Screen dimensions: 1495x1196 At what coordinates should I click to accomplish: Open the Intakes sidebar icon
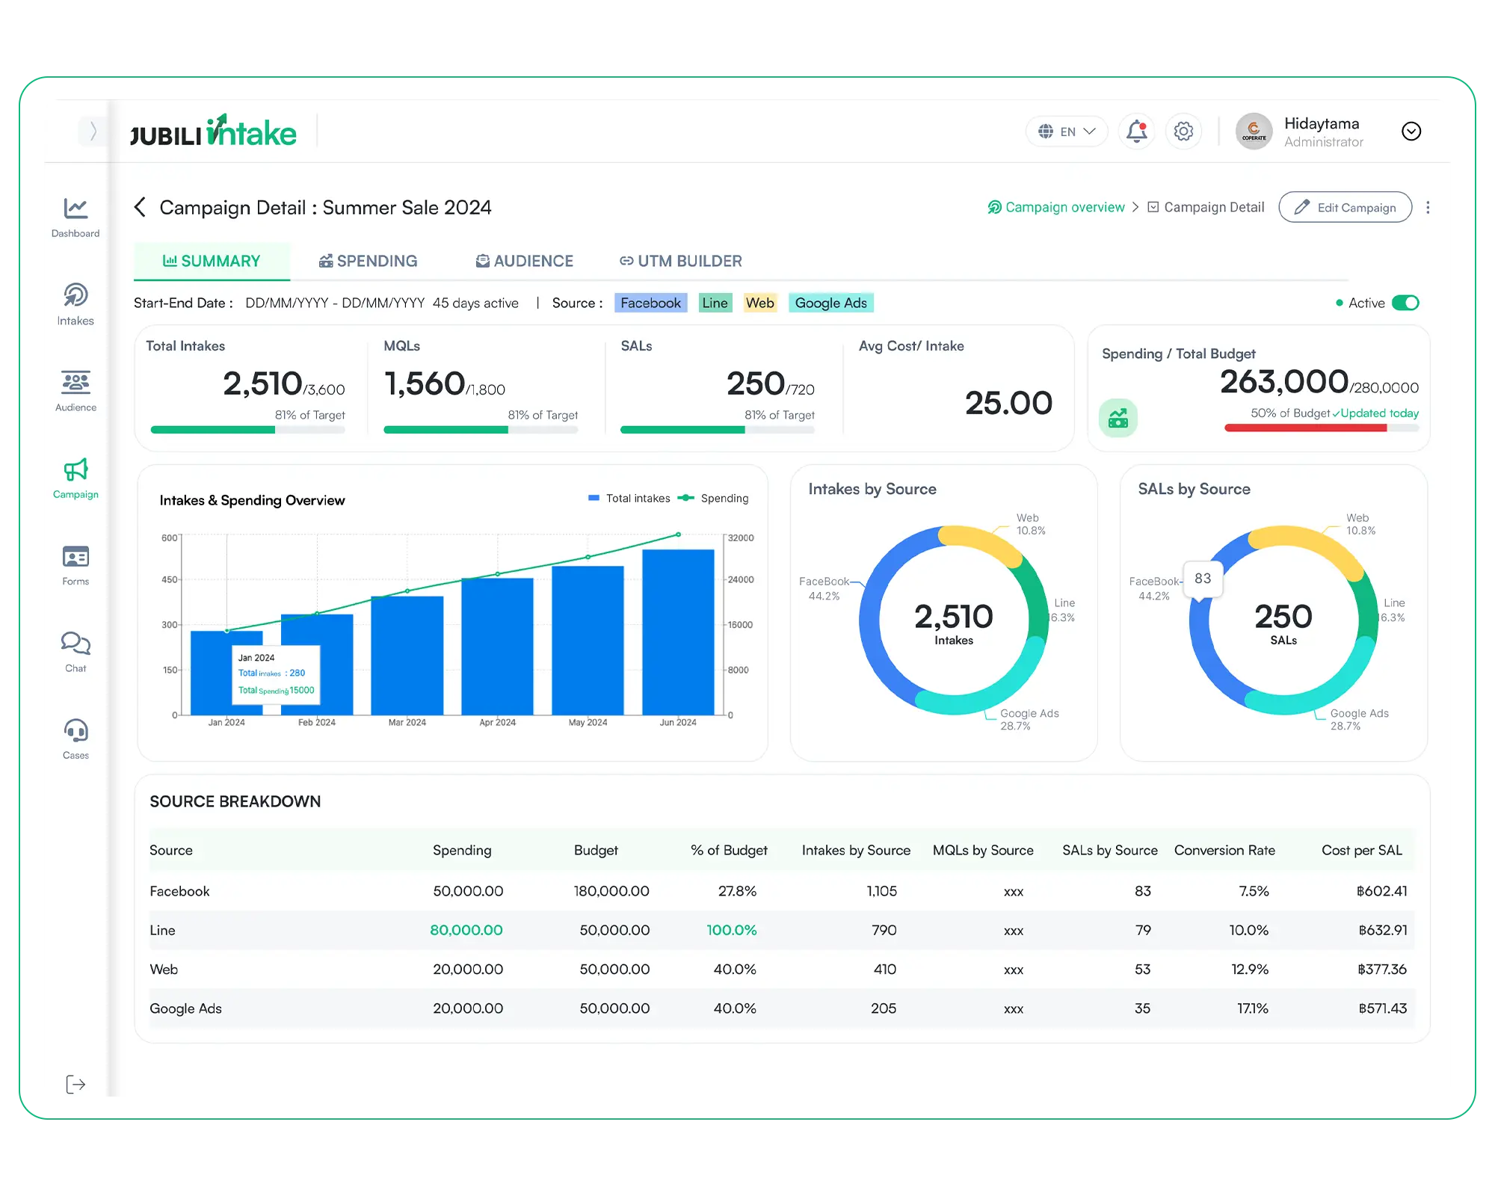[x=75, y=304]
